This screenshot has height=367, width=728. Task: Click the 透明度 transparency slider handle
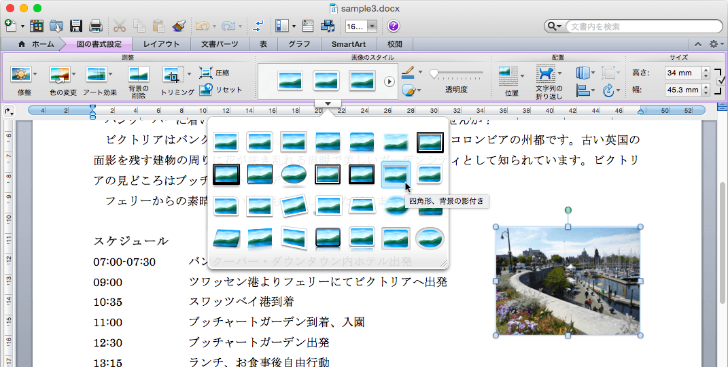(434, 73)
